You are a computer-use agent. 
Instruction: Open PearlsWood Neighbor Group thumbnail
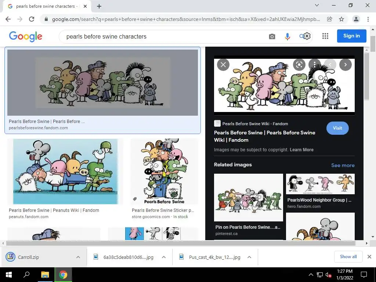(320, 184)
